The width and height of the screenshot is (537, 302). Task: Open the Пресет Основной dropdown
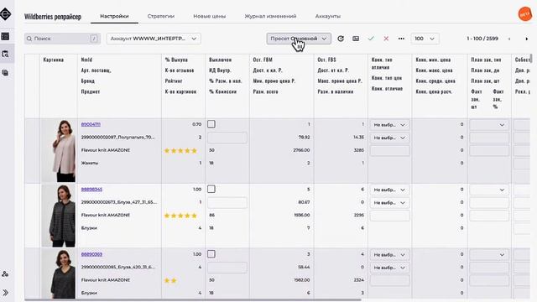pyautogui.click(x=299, y=39)
